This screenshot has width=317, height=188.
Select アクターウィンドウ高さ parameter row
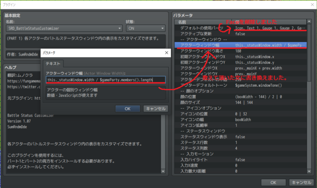click(x=241, y=51)
